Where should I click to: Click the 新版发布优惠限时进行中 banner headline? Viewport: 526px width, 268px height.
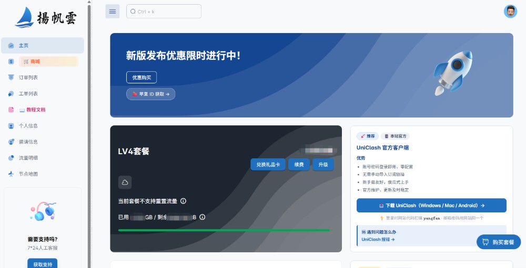pos(183,56)
